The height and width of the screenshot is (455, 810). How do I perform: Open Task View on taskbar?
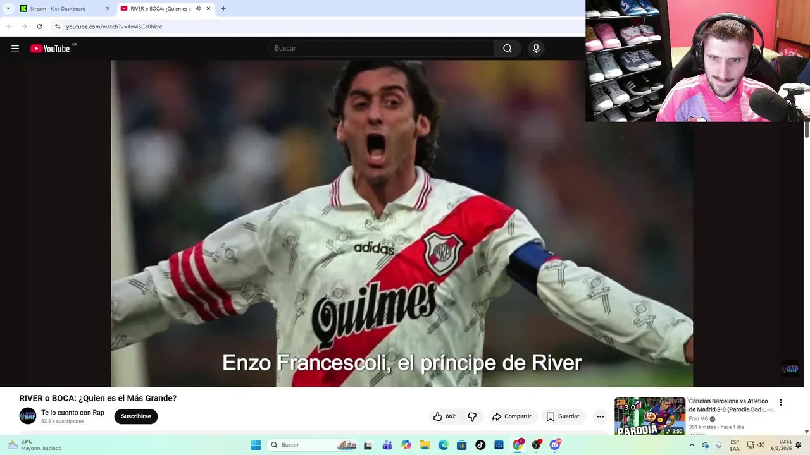coord(368,445)
